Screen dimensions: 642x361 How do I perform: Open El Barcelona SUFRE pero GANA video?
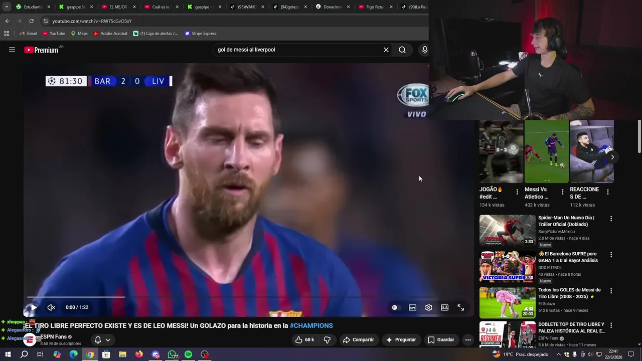pos(568,257)
